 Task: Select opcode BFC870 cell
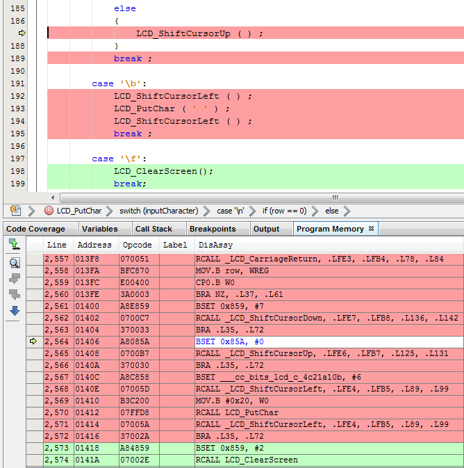[x=139, y=271]
